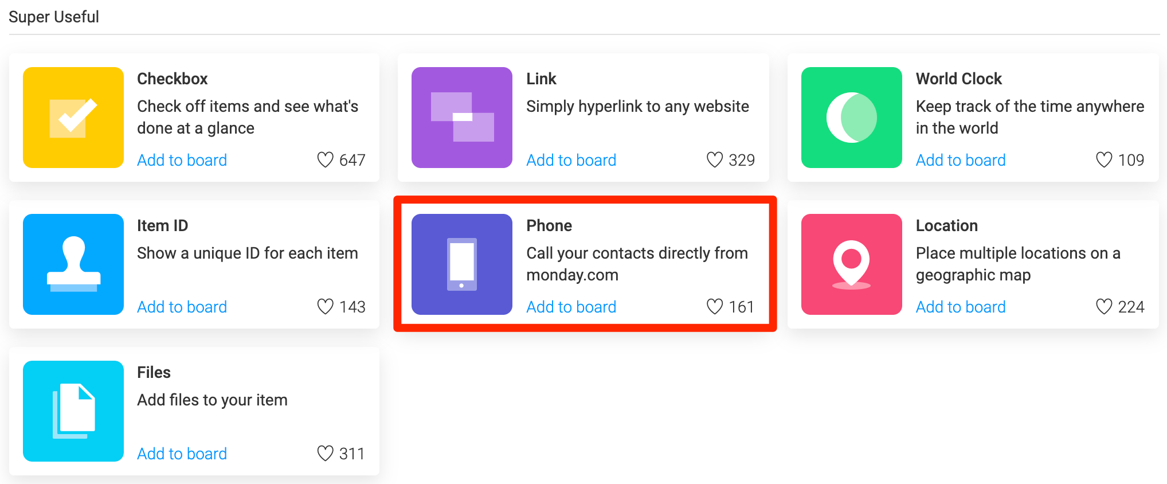
Task: Click the cyan Files column icon
Action: [73, 411]
